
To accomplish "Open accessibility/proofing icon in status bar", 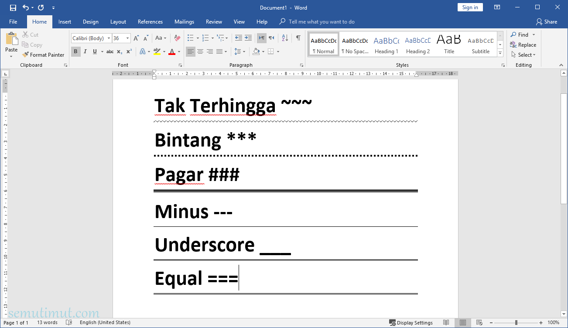I will (69, 323).
